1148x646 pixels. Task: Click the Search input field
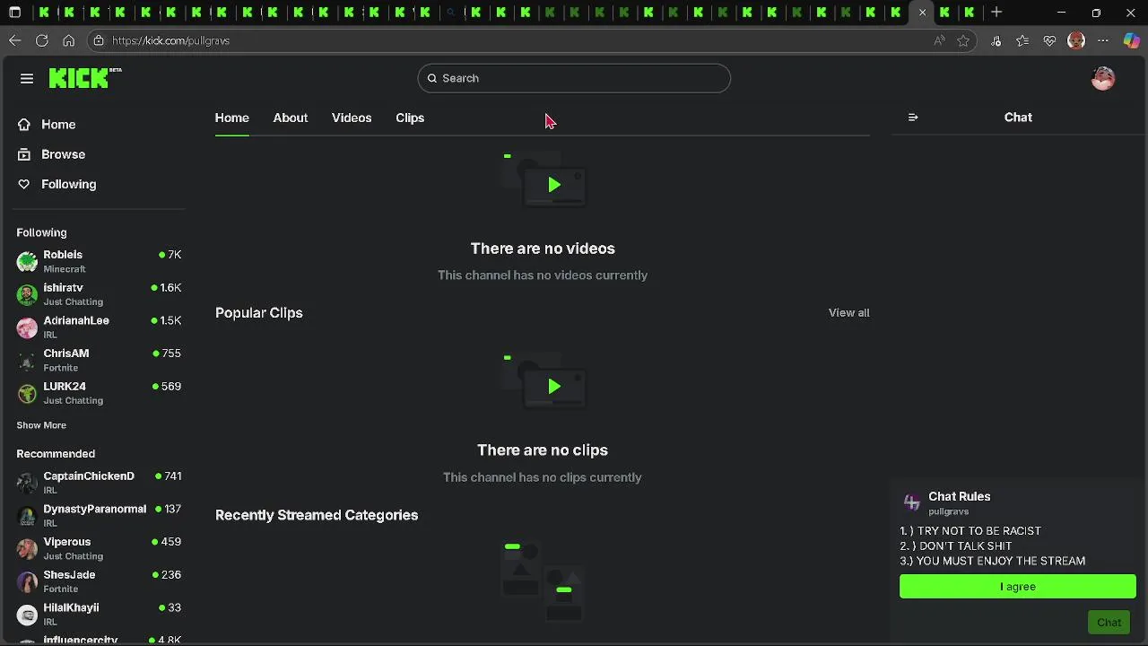(x=574, y=78)
